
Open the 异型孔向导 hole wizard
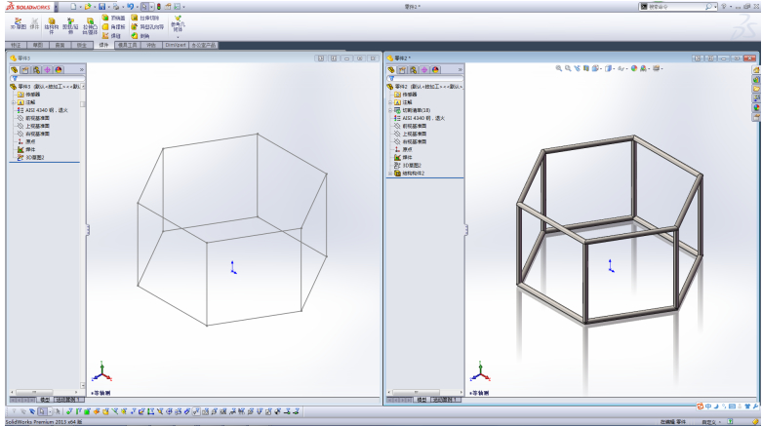(147, 26)
